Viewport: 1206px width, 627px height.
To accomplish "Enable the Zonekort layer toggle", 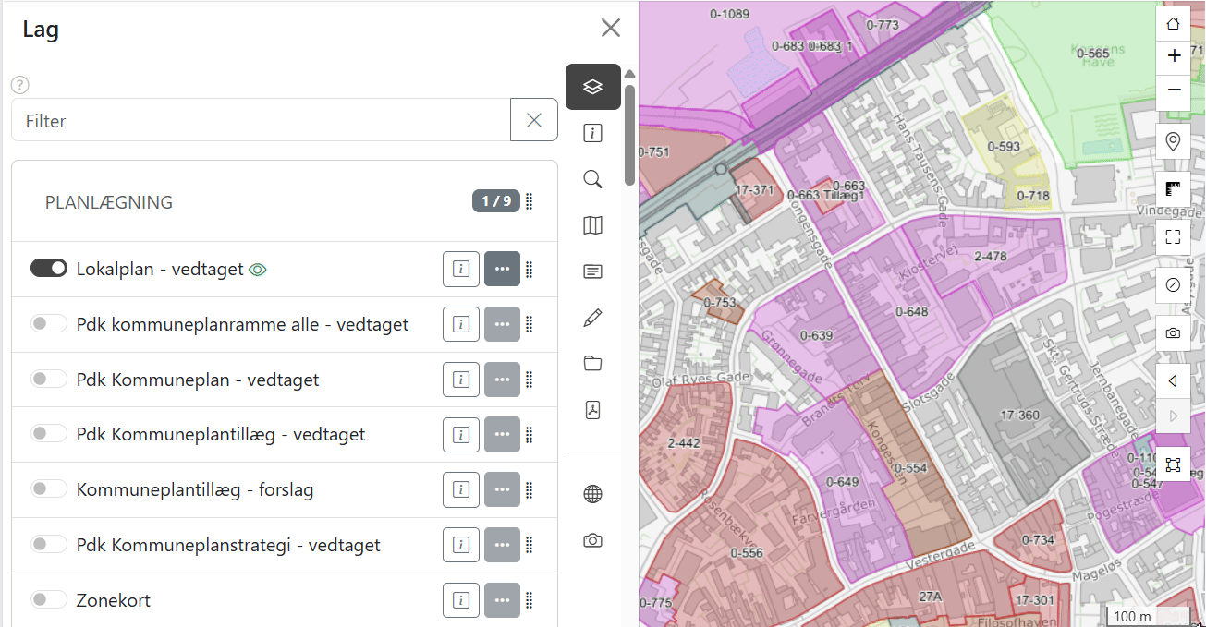I will tap(49, 600).
